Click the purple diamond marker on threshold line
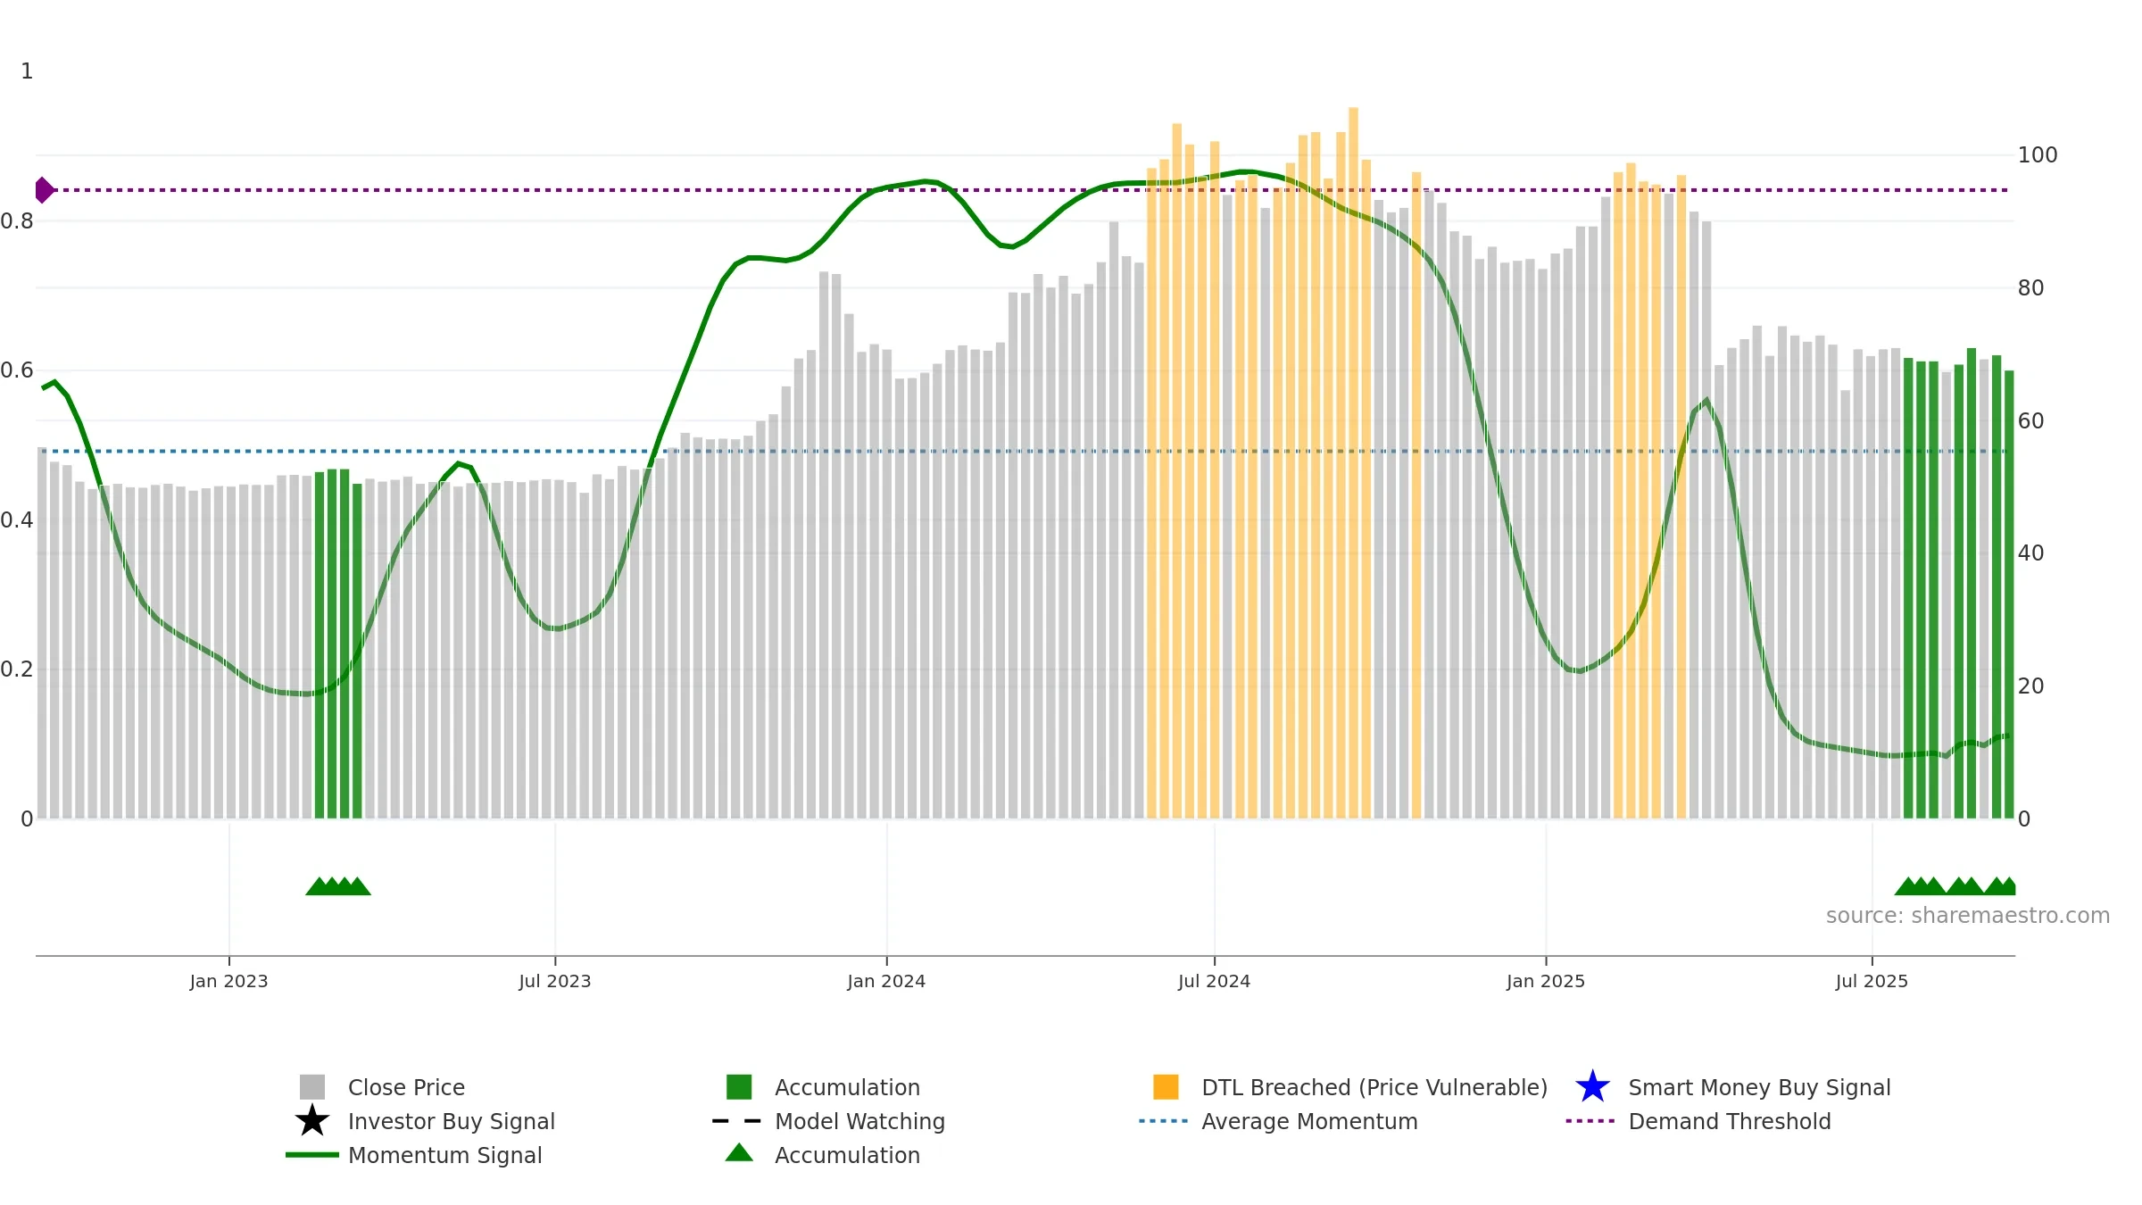The height and width of the screenshot is (1205, 2142). [44, 190]
